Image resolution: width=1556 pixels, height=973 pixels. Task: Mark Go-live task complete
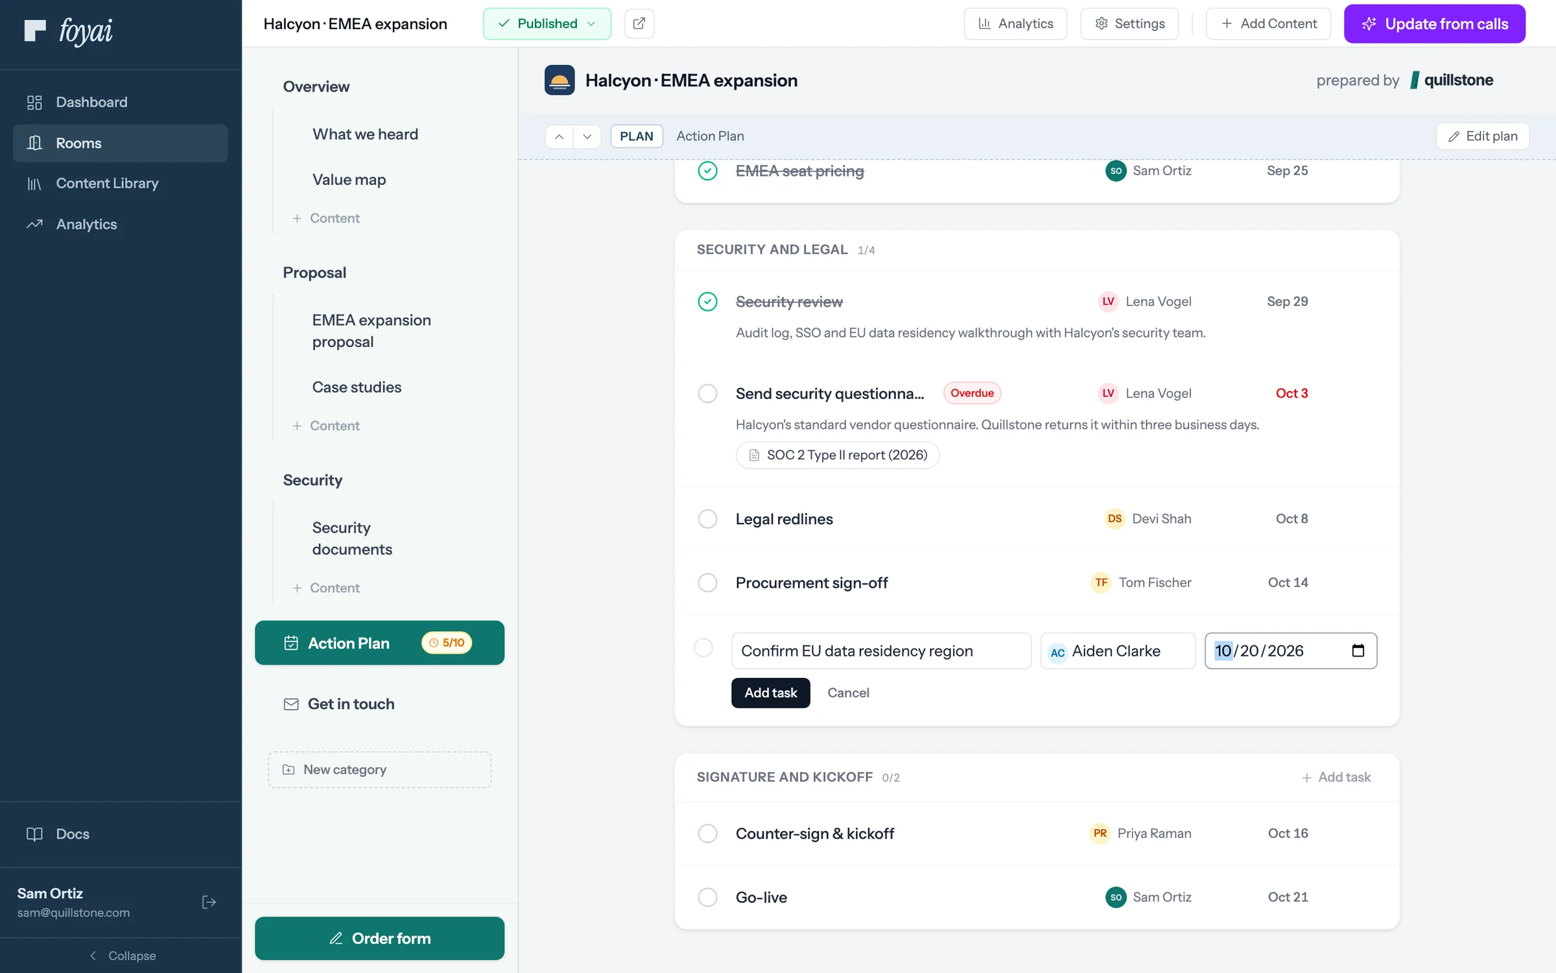[x=707, y=897]
